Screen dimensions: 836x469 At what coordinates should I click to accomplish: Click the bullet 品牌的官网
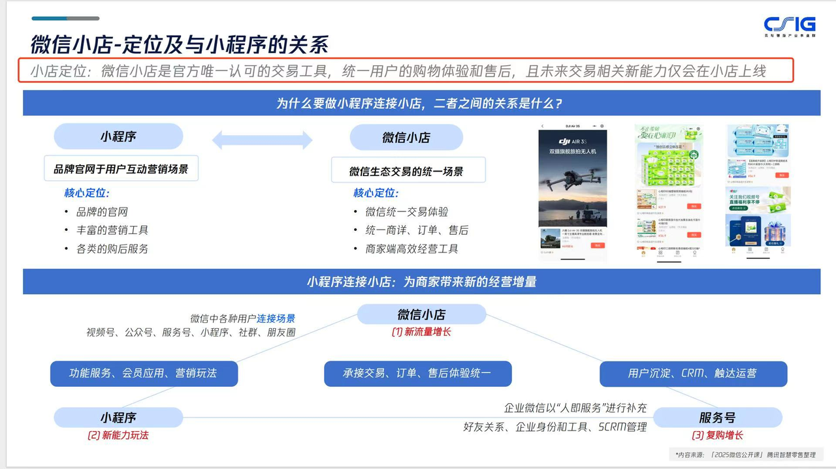pyautogui.click(x=103, y=212)
